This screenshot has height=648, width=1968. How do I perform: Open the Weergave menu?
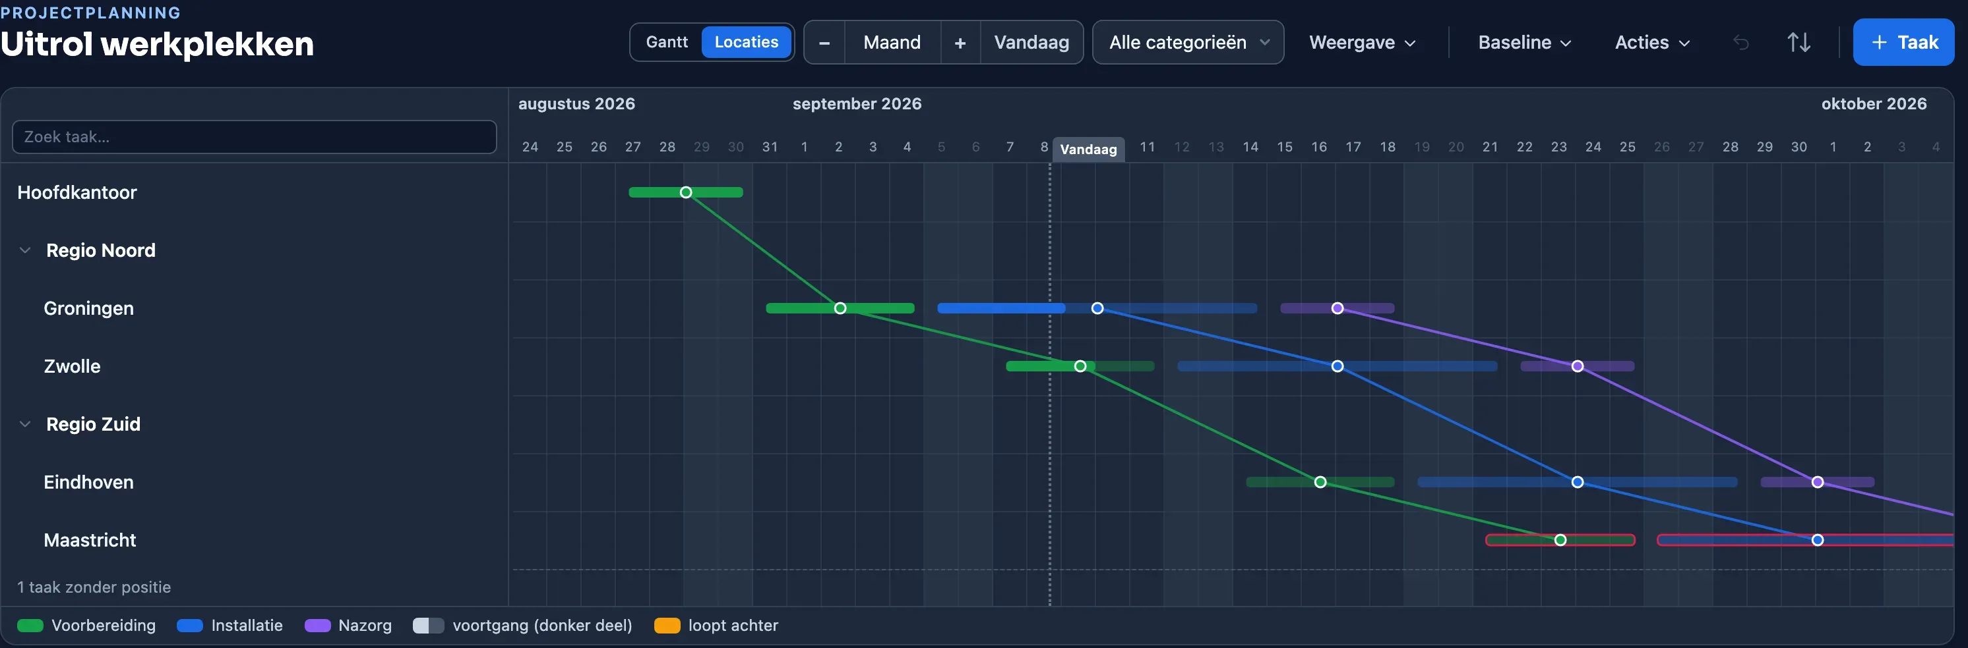coord(1362,43)
